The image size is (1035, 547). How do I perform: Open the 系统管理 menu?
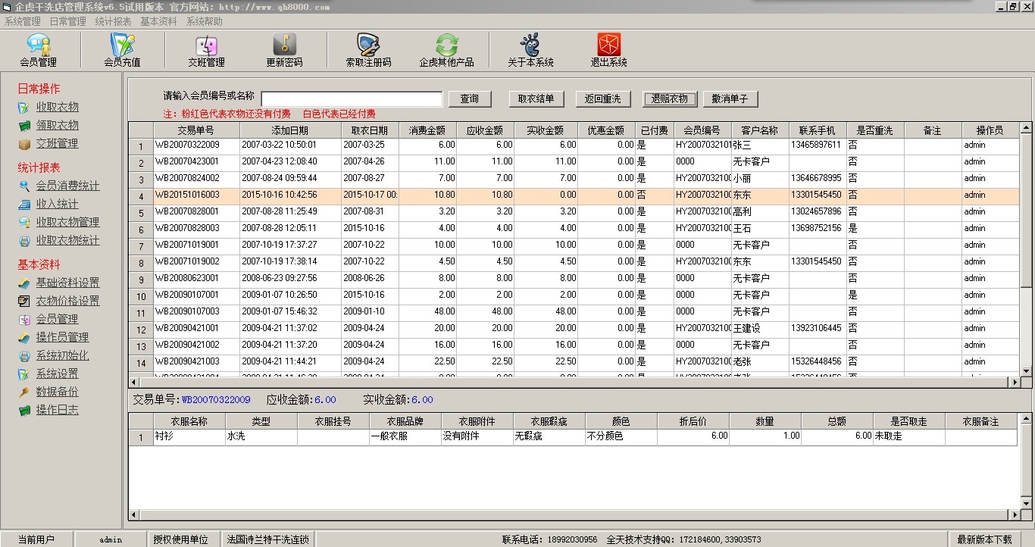23,22
